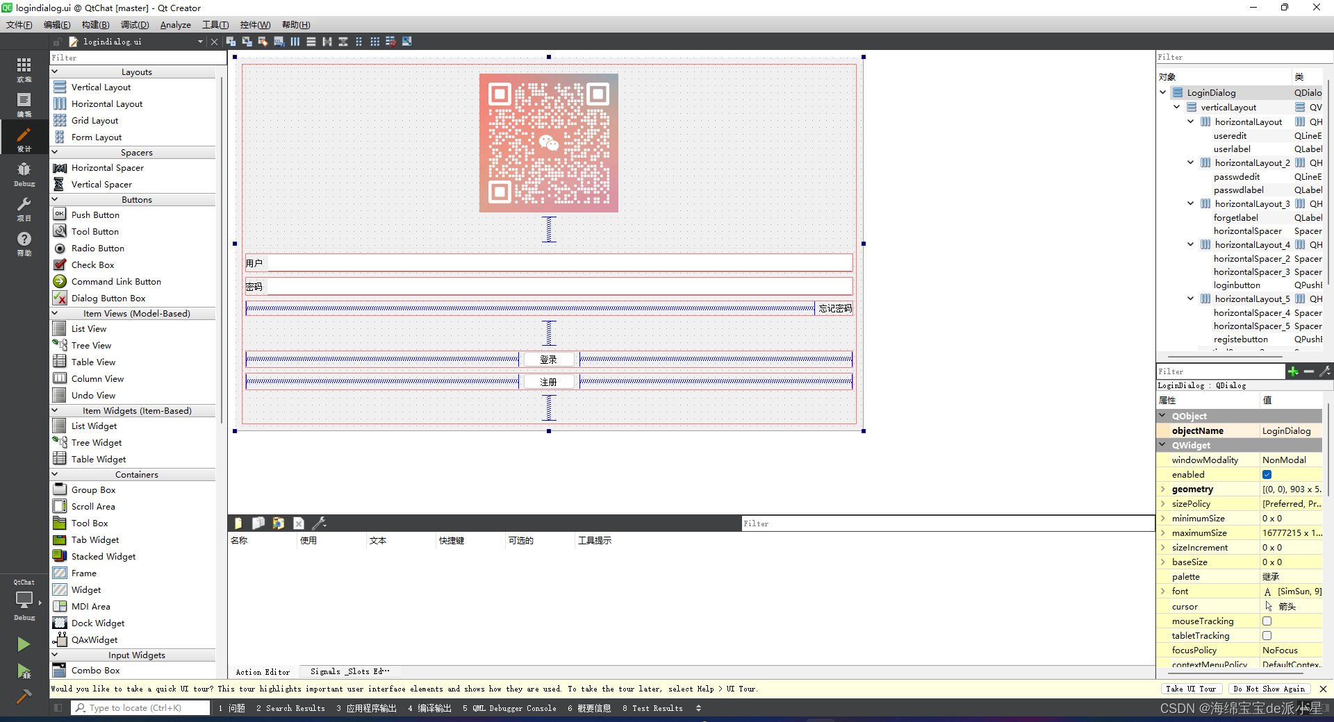Click the Break Layout toolbar icon
This screenshot has width=1334, height=722.
coord(391,42)
